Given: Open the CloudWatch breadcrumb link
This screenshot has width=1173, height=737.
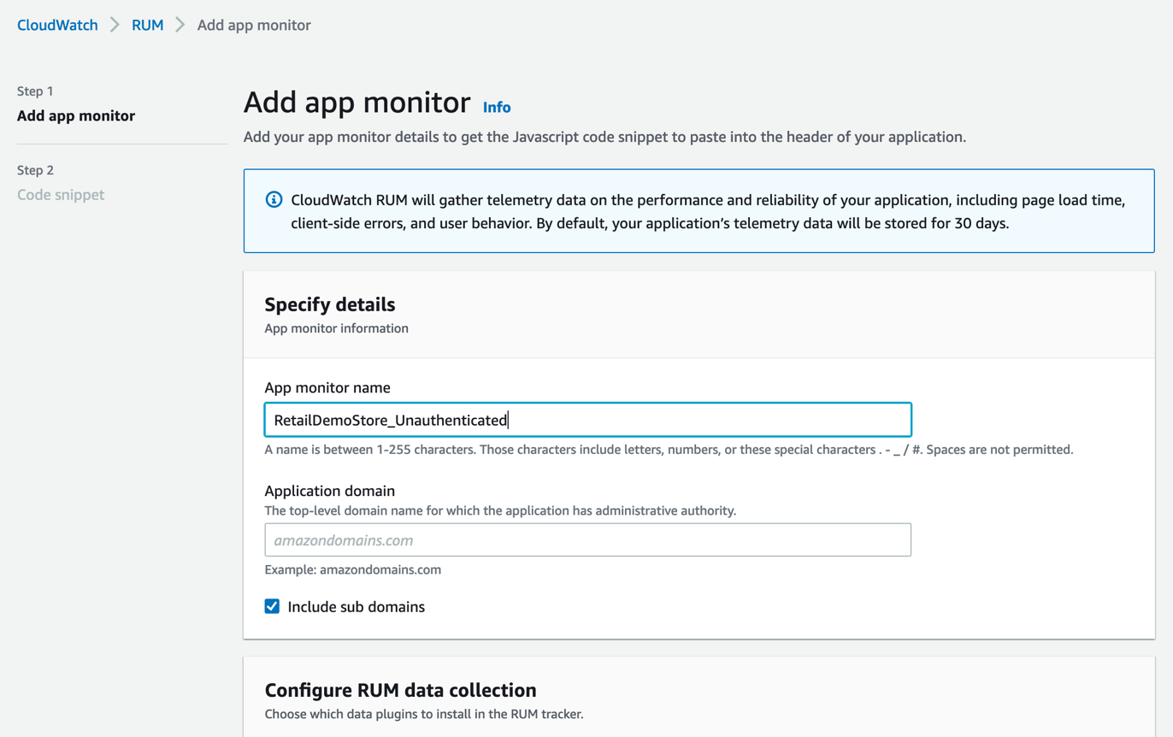Looking at the screenshot, I should [56, 25].
